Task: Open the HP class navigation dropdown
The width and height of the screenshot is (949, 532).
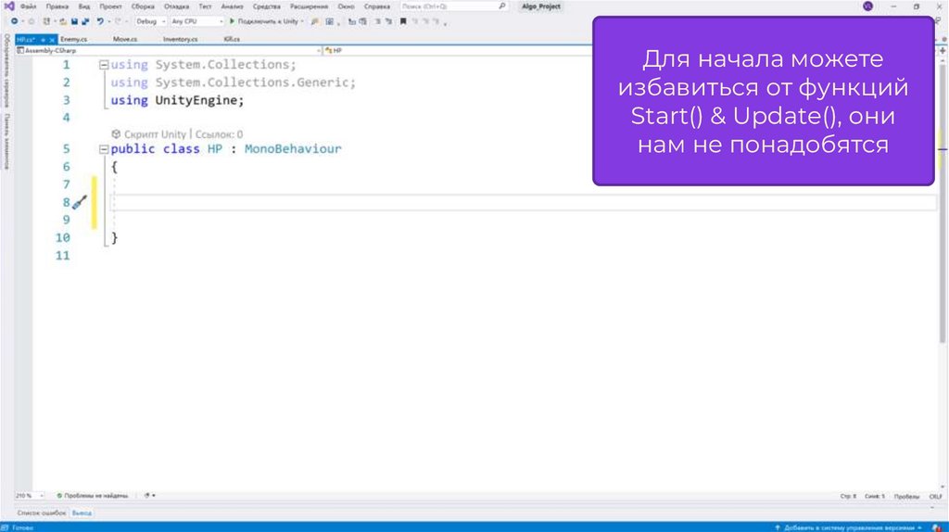Action: (x=457, y=51)
